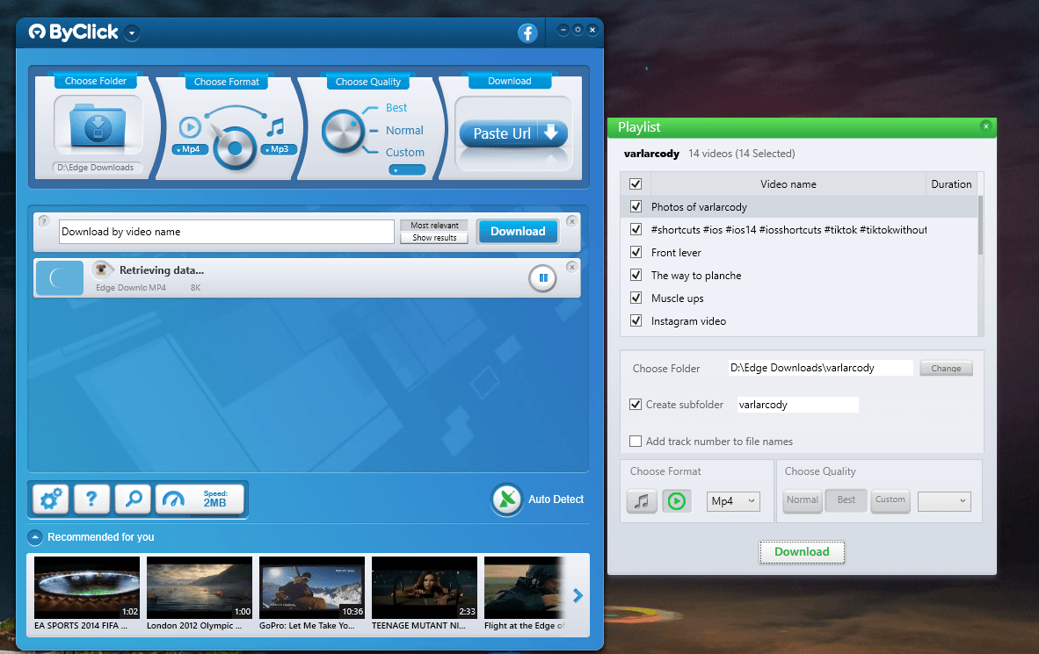The height and width of the screenshot is (654, 1039).
Task: Open settings gear icon
Action: point(50,499)
